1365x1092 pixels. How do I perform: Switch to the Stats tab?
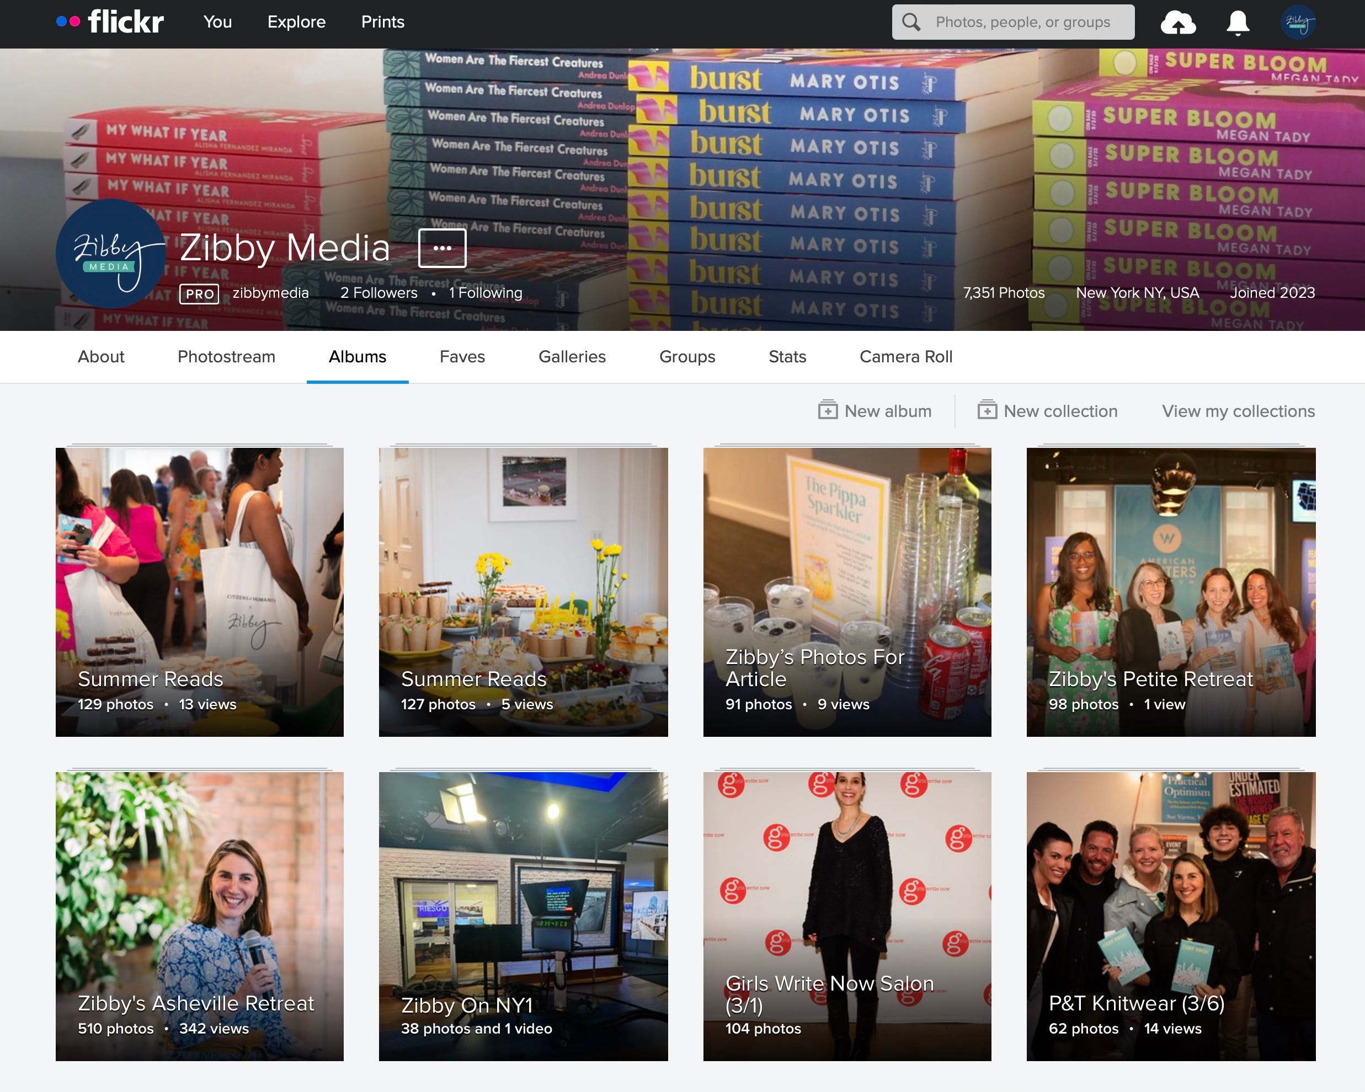pos(787,356)
